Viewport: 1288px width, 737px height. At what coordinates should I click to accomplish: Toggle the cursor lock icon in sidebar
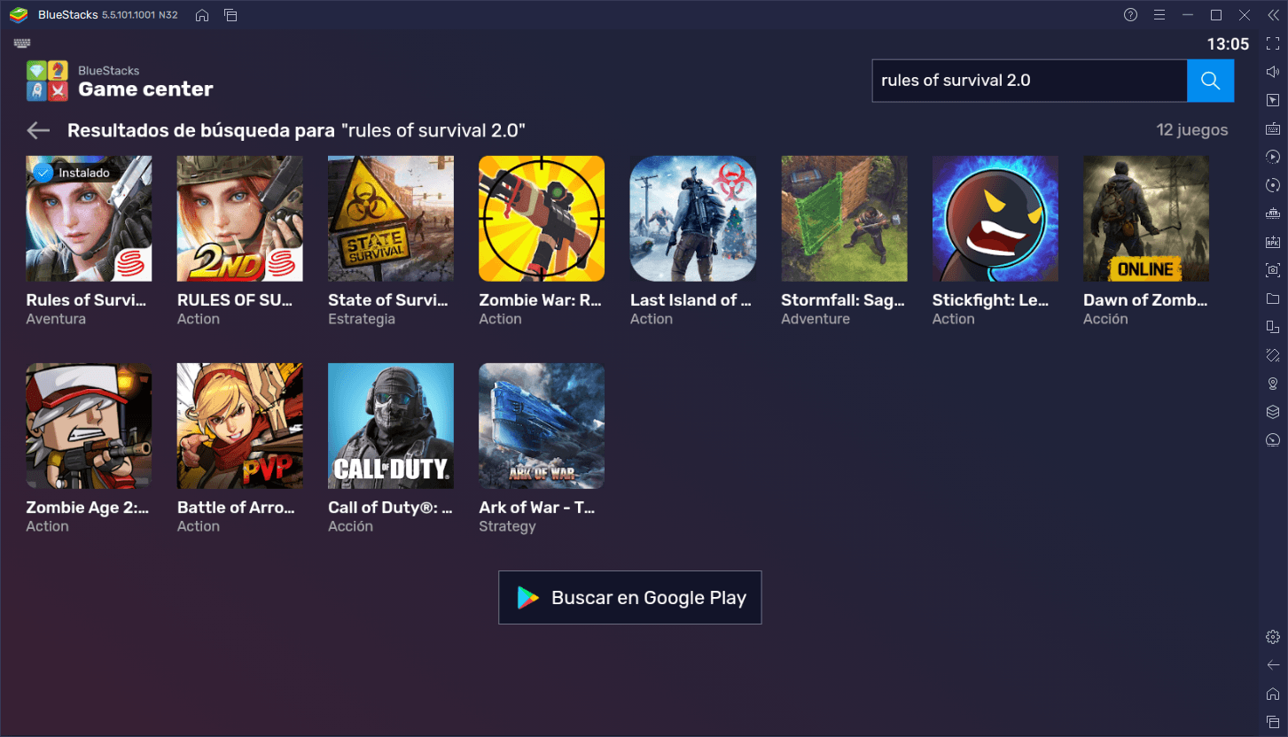[x=1273, y=100]
